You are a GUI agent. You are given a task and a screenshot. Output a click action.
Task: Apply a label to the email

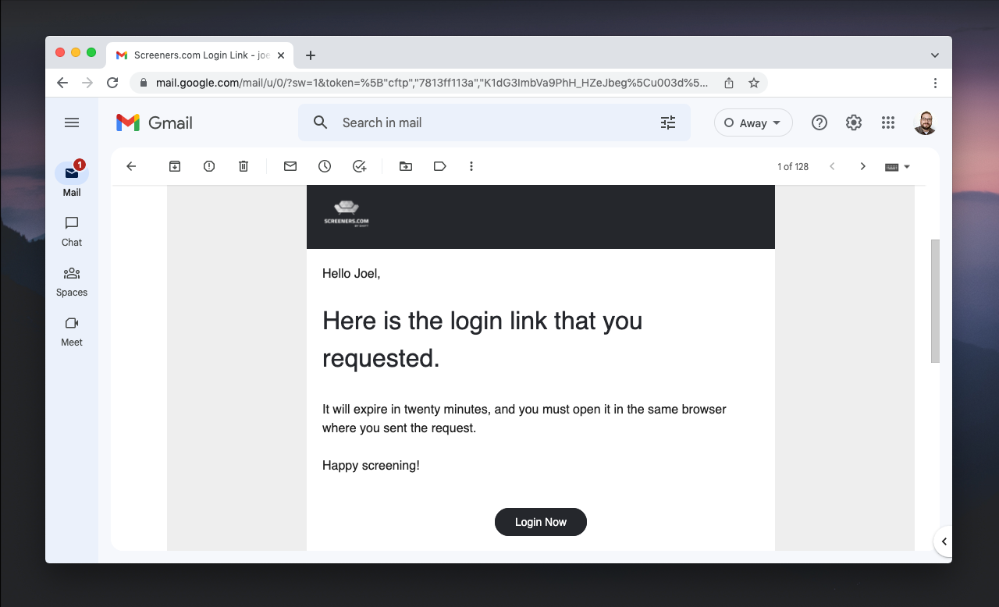coord(439,166)
